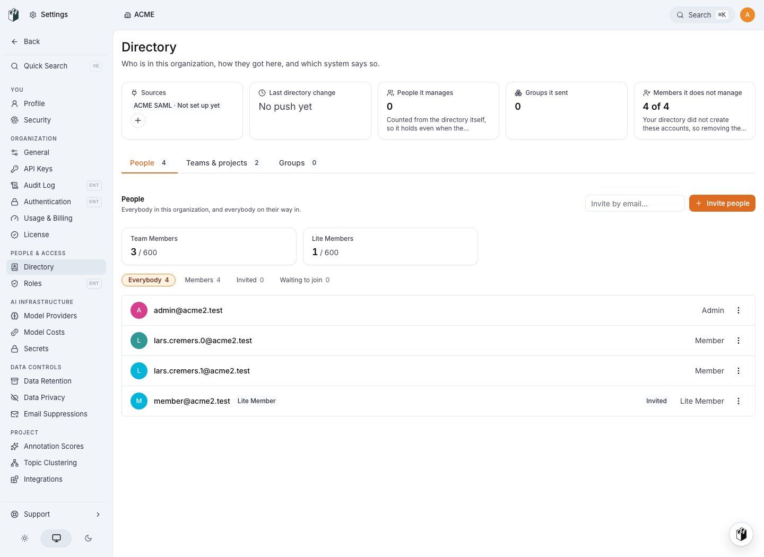
Task: Switch to light theme sun icon
Action: point(25,538)
